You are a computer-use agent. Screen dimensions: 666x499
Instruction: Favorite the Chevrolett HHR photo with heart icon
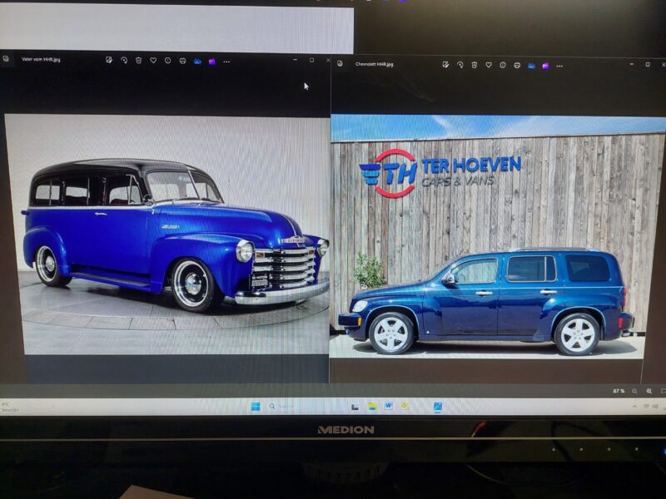(489, 65)
